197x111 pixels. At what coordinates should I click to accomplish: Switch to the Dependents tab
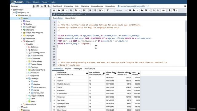[110, 6]
